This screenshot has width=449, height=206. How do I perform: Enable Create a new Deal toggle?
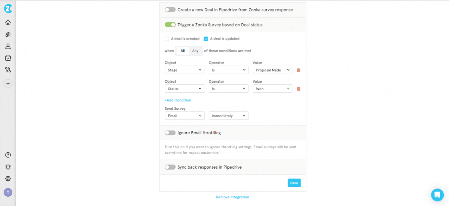170,10
